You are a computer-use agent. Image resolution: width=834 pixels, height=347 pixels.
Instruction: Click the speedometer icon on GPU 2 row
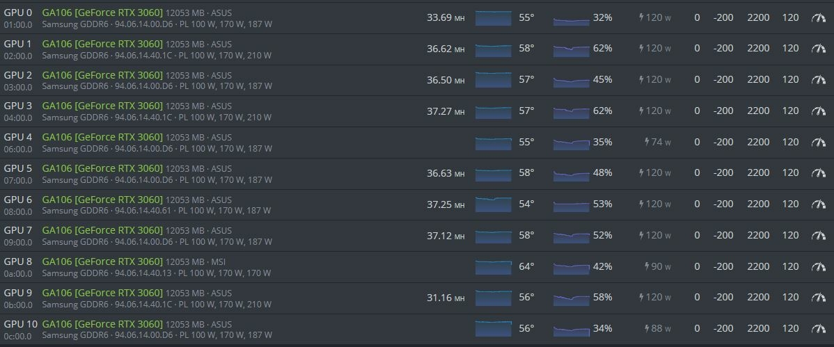point(819,79)
